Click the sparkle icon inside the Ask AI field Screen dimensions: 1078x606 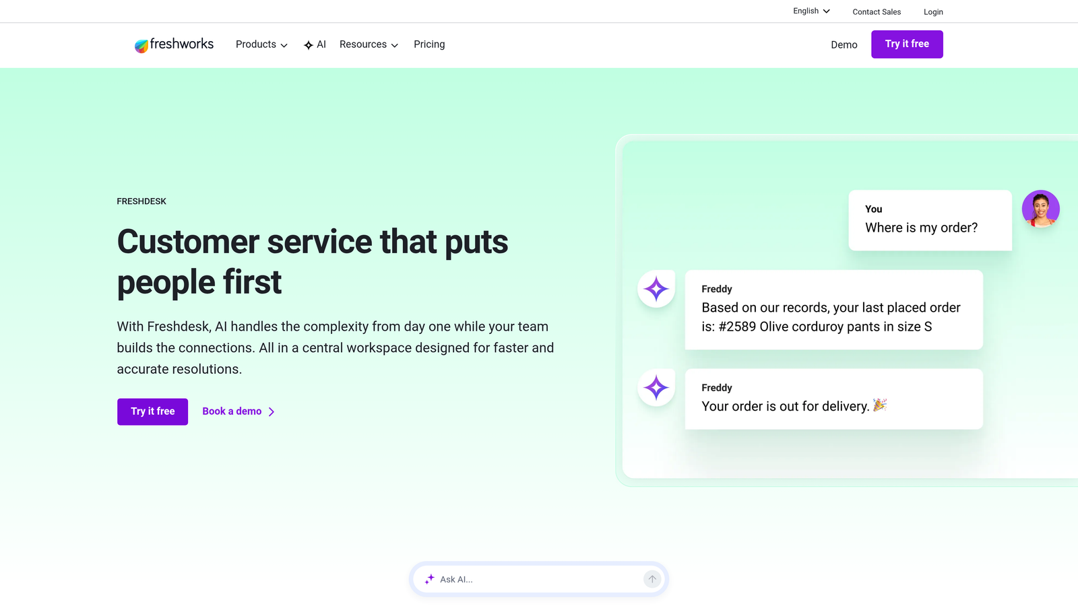pyautogui.click(x=429, y=579)
